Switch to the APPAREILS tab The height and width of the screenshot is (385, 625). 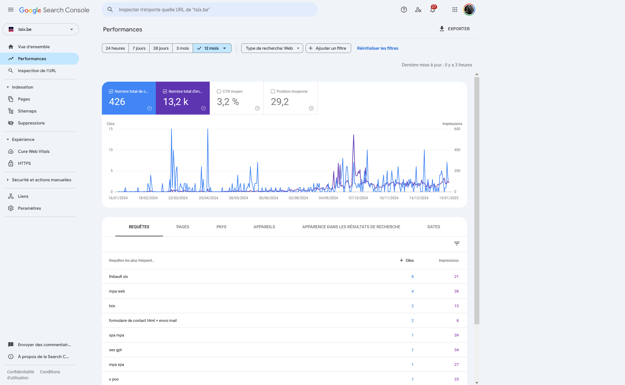coord(264,227)
